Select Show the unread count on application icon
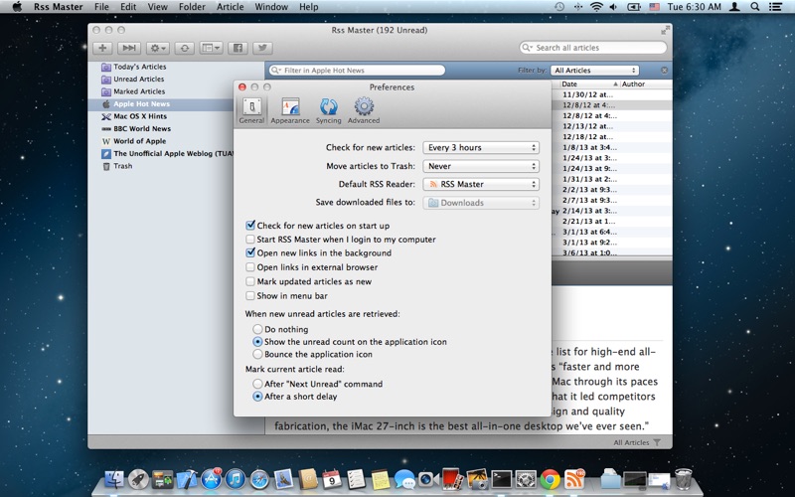This screenshot has height=497, width=795. pos(257,342)
